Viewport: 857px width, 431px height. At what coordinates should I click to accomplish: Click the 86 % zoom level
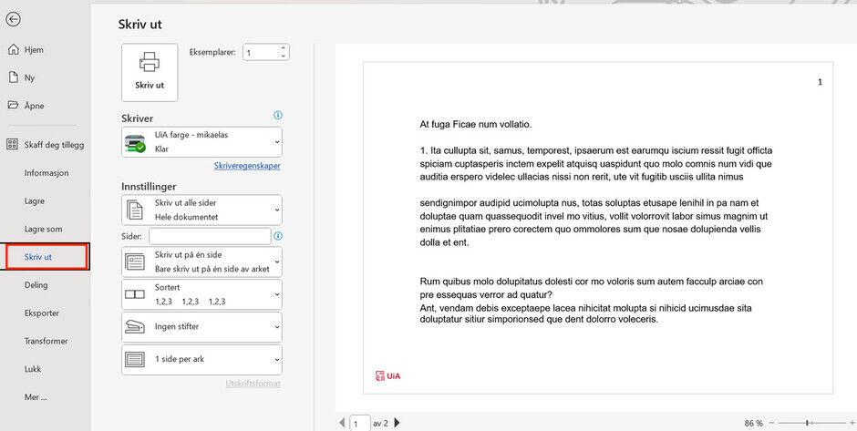pyautogui.click(x=753, y=423)
